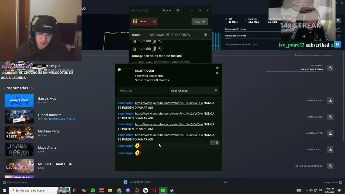Screen dimensions: 345x194
Task: Open Mage Arena thumbnail in Steam
Action: 19,150
